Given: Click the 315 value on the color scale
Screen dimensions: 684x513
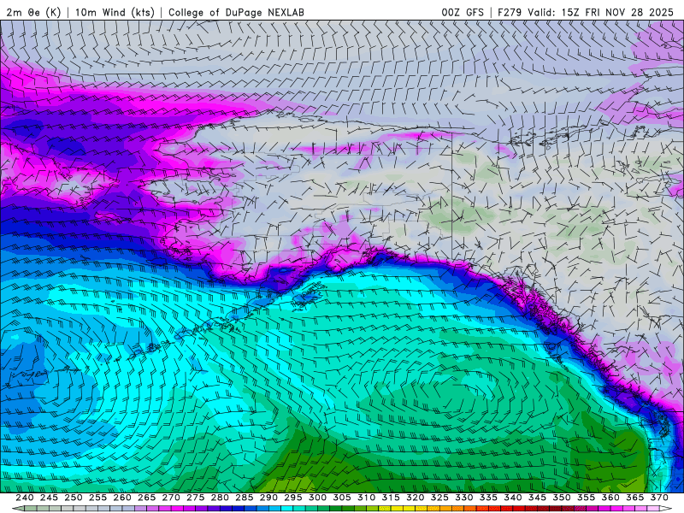Looking at the screenshot, I should click(391, 498).
